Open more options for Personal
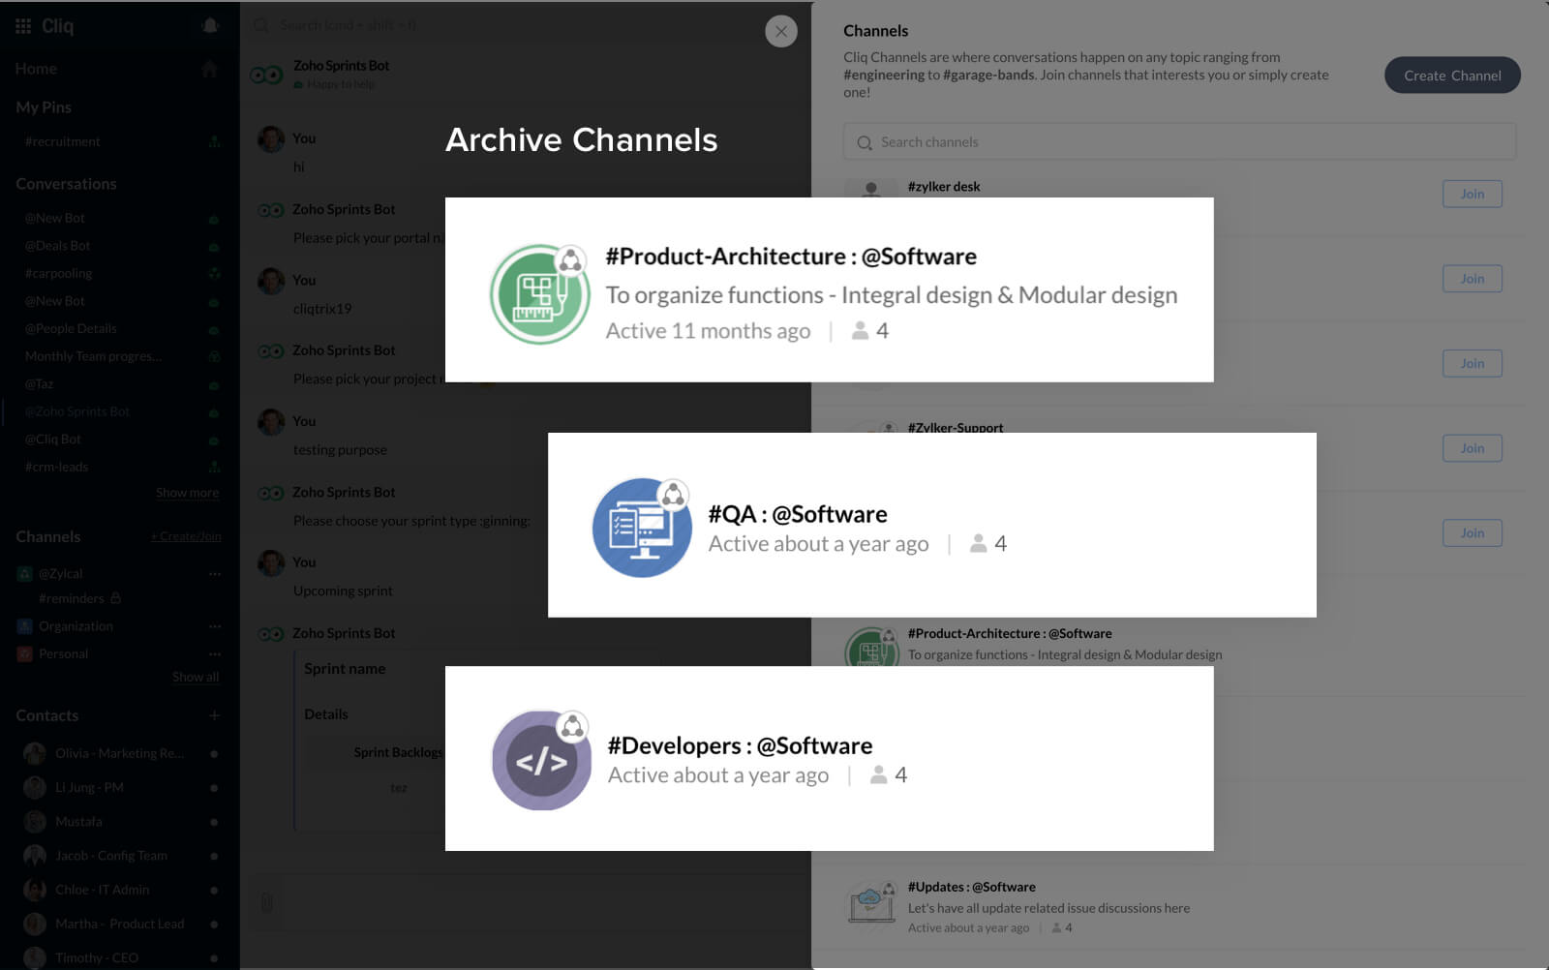1549x970 pixels. (x=215, y=654)
